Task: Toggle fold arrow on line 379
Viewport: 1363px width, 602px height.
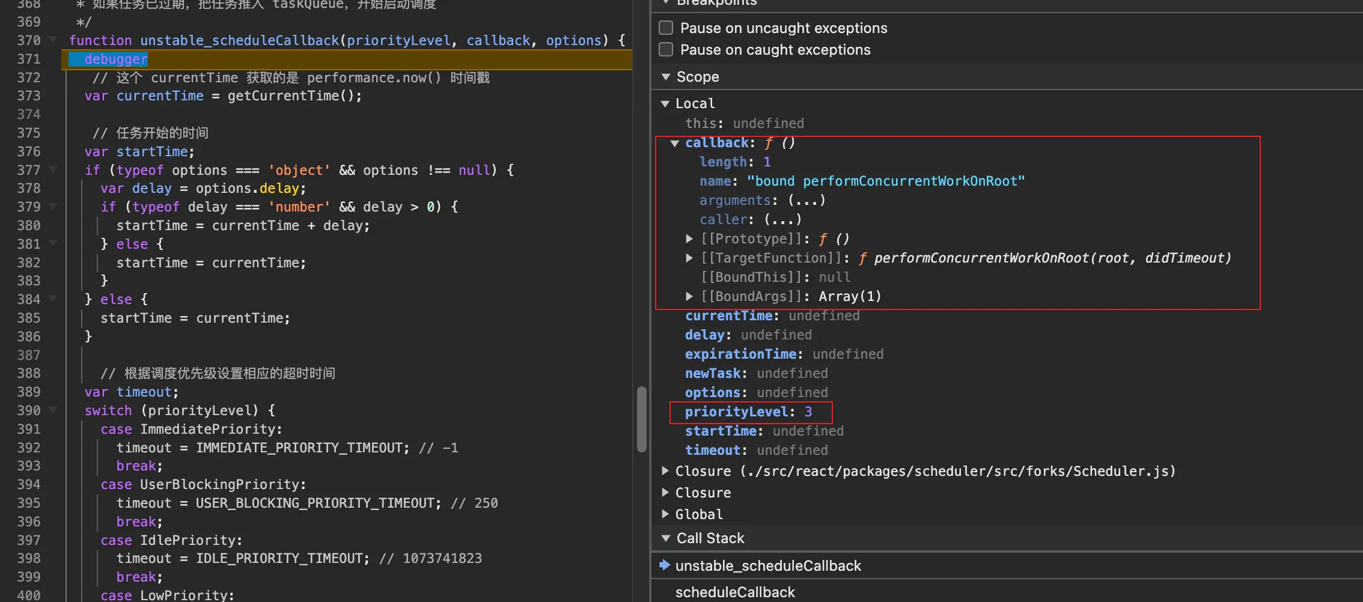Action: [53, 207]
